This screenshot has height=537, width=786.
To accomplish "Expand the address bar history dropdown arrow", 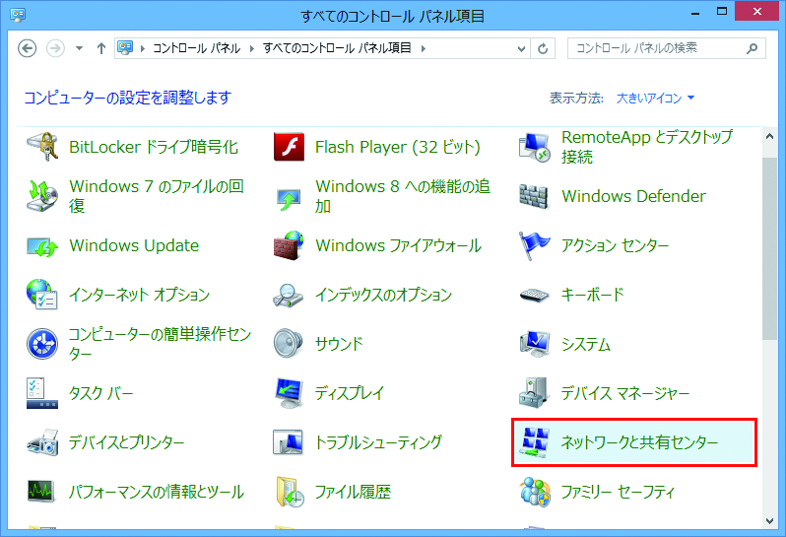I will click(518, 48).
